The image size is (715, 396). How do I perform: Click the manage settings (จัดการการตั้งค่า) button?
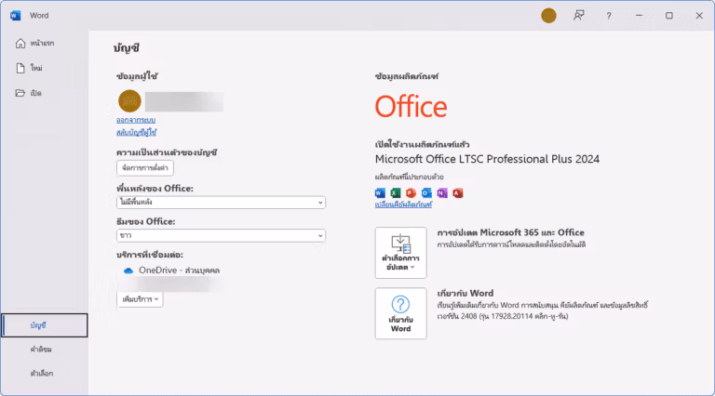pos(145,168)
